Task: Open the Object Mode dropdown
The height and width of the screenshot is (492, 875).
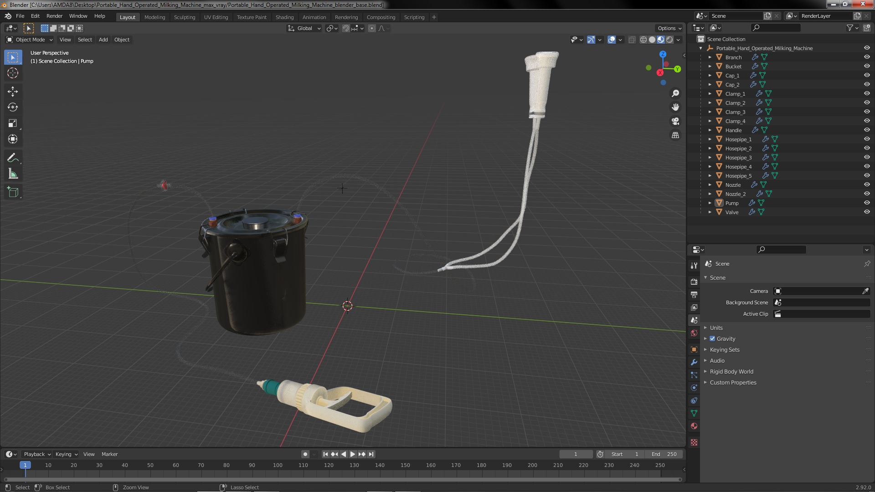Action: point(30,40)
